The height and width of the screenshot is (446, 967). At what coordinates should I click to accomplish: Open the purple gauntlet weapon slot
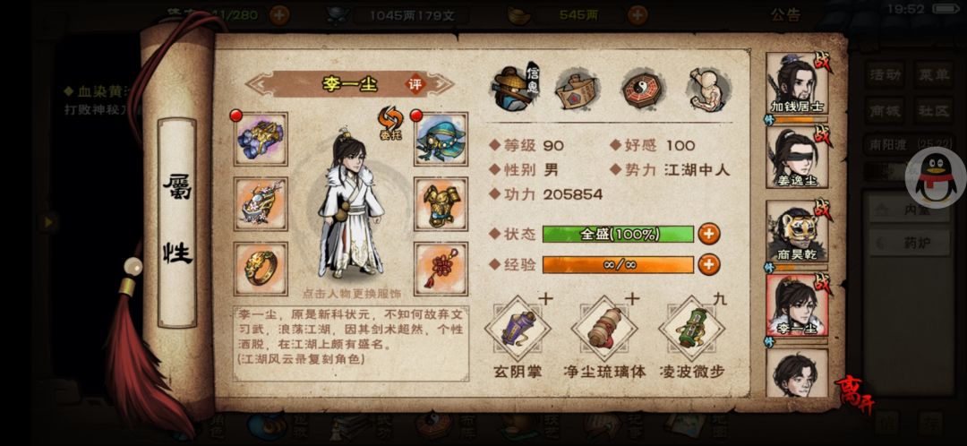pos(261,139)
